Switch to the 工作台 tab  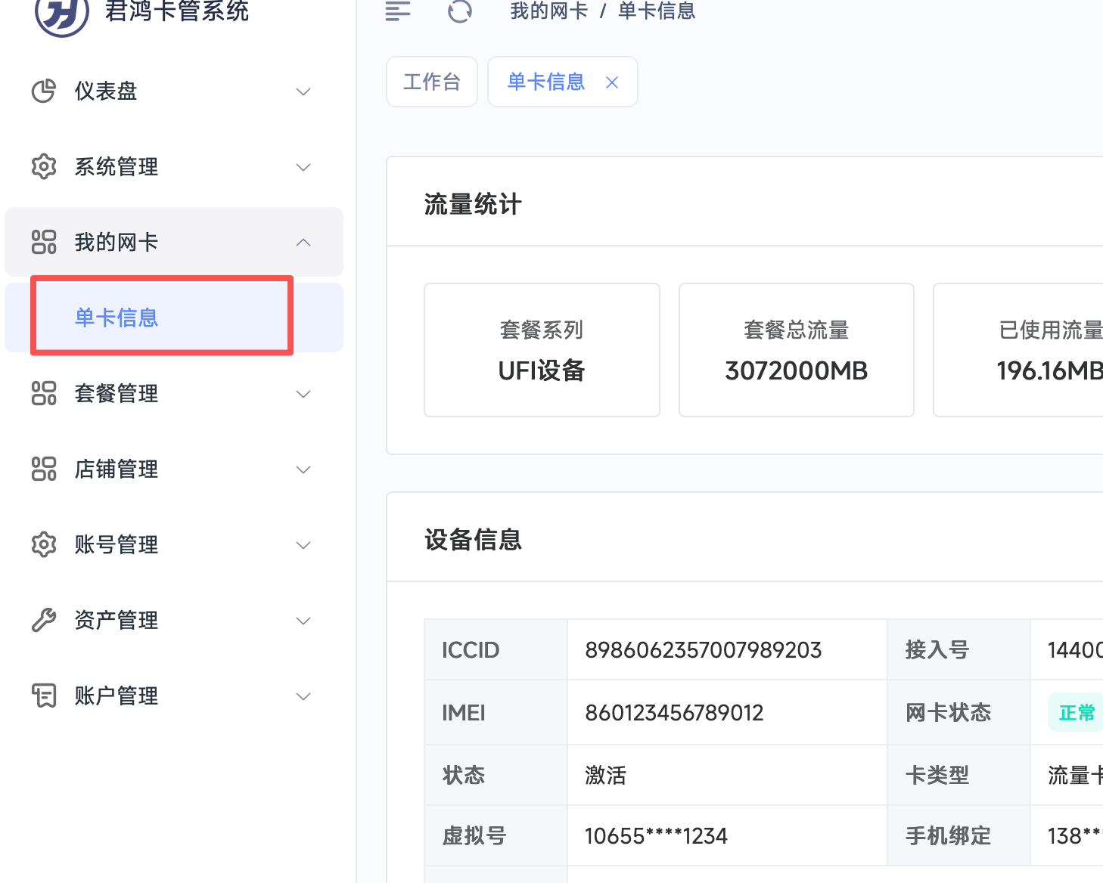point(431,82)
